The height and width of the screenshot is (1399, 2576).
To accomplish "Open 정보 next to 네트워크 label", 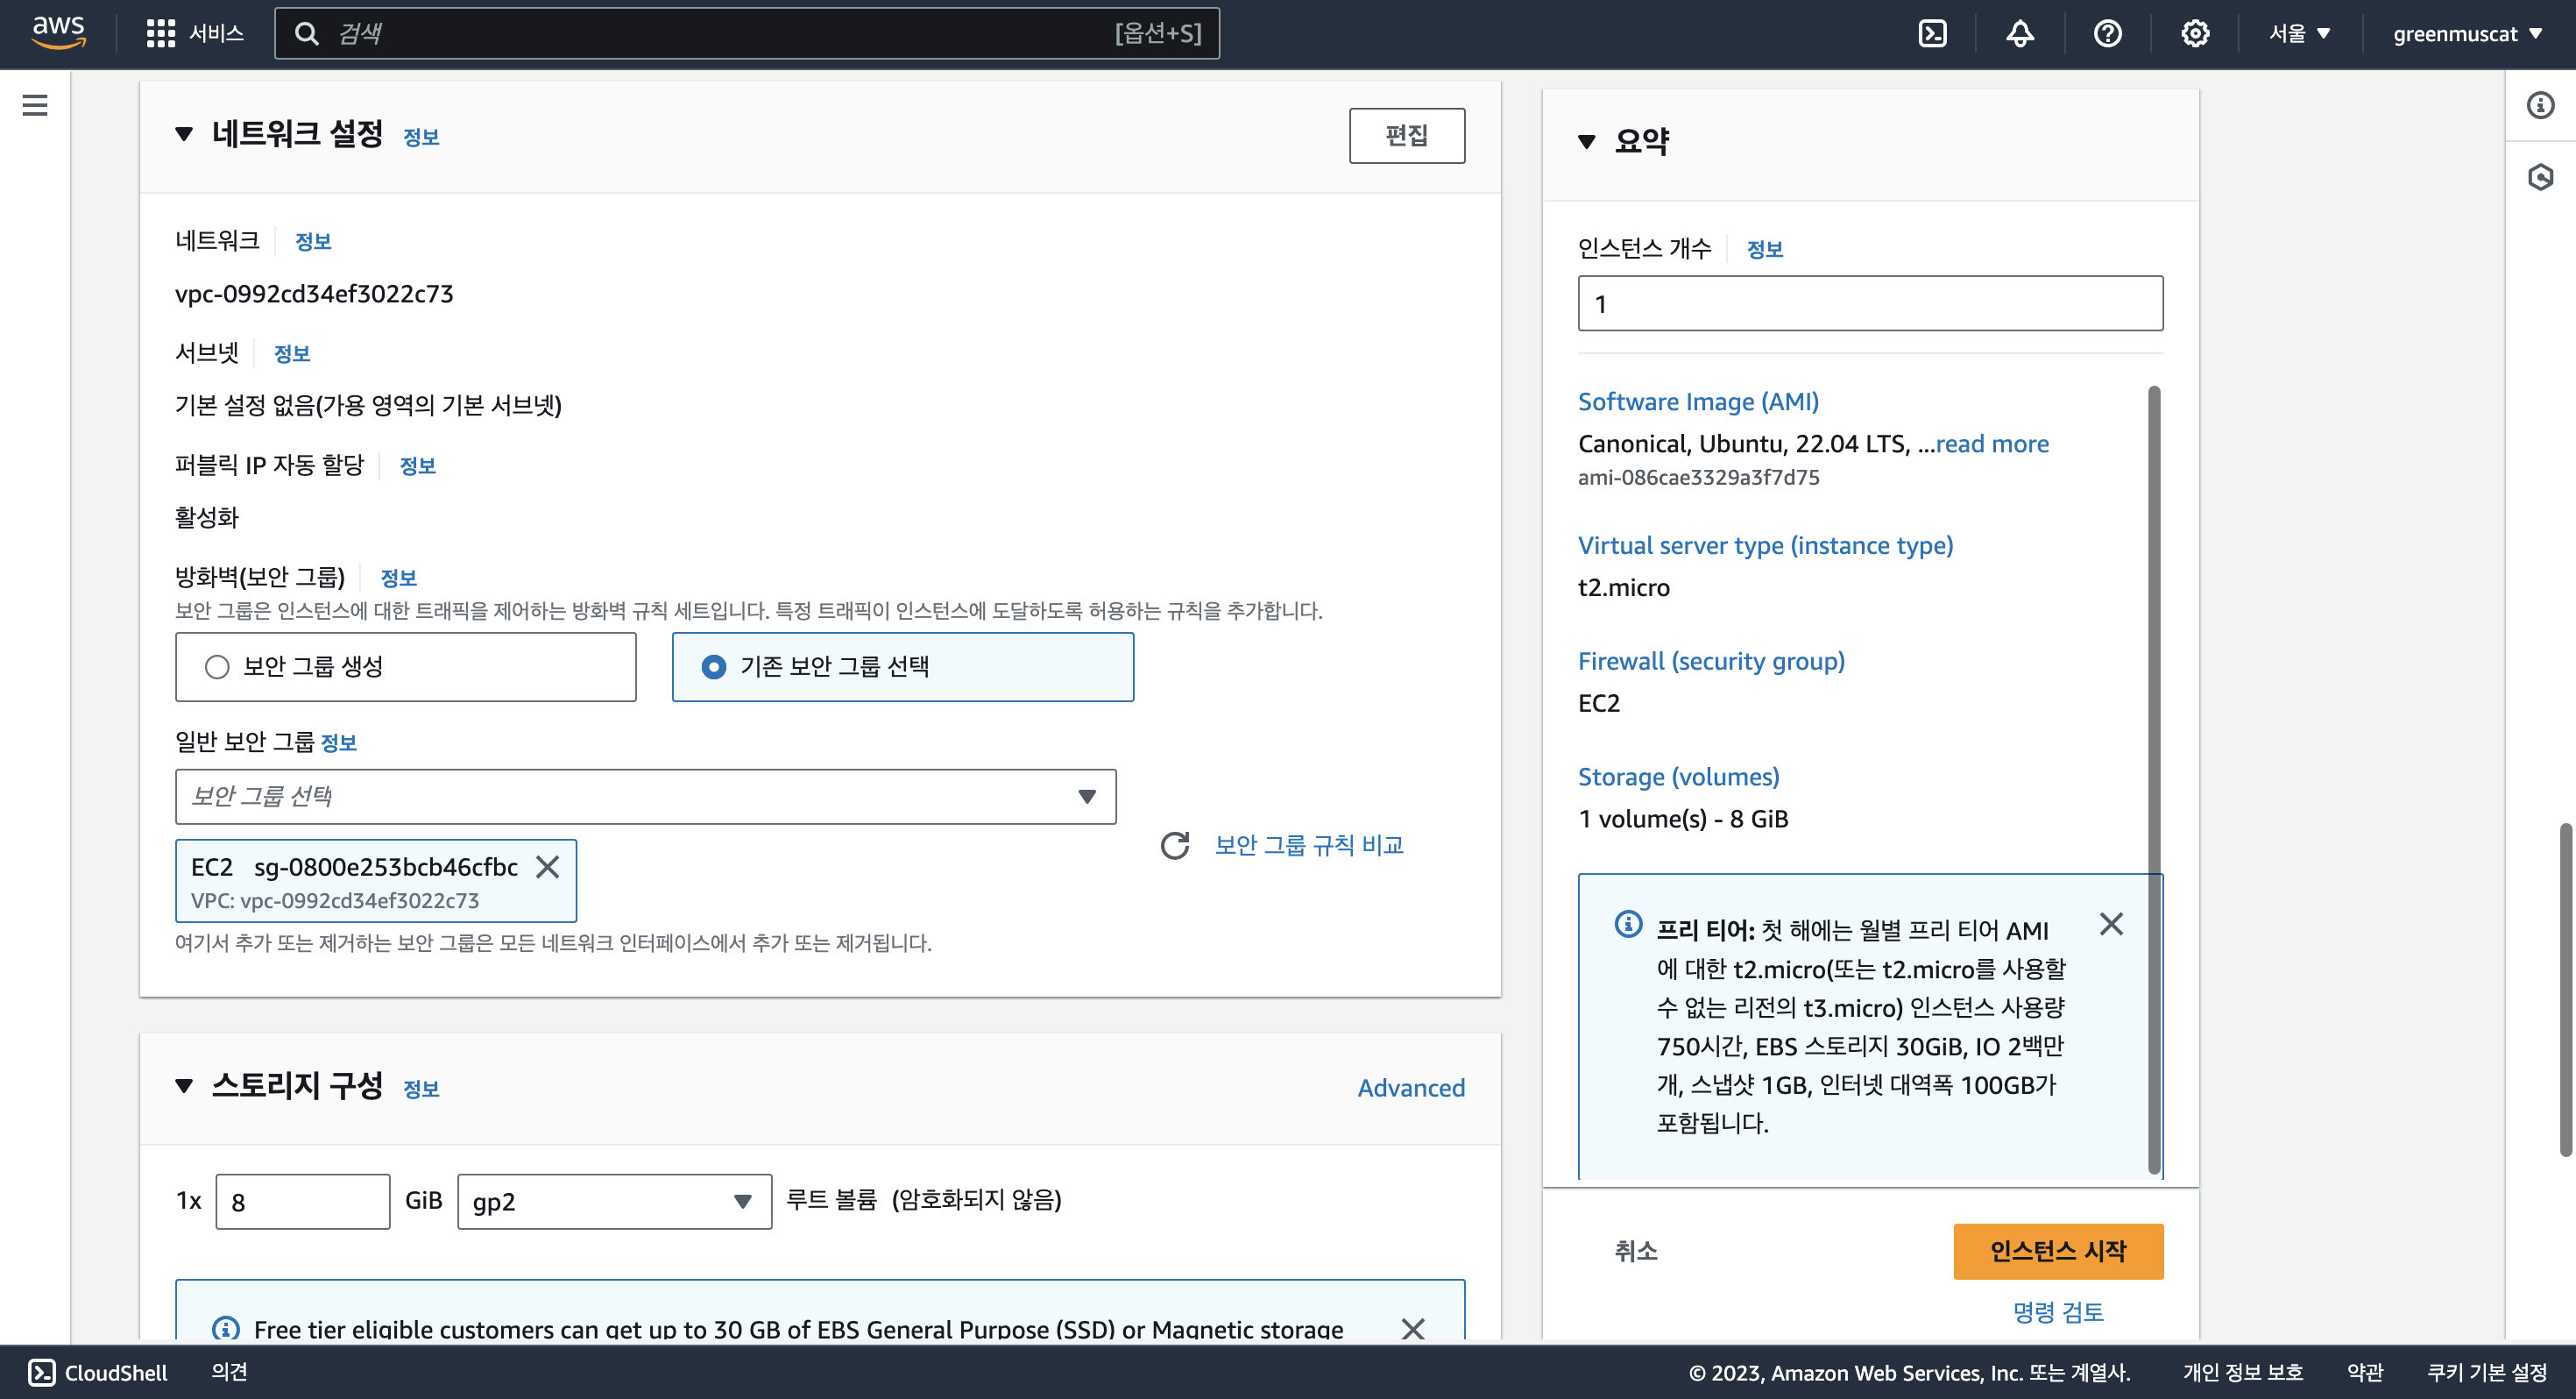I will click(x=313, y=241).
